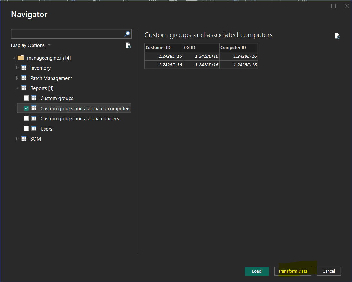Tick the Users checkbox

click(26, 129)
